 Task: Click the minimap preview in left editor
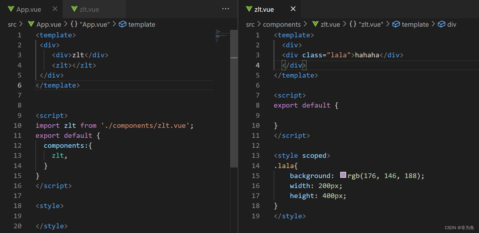[x=222, y=36]
